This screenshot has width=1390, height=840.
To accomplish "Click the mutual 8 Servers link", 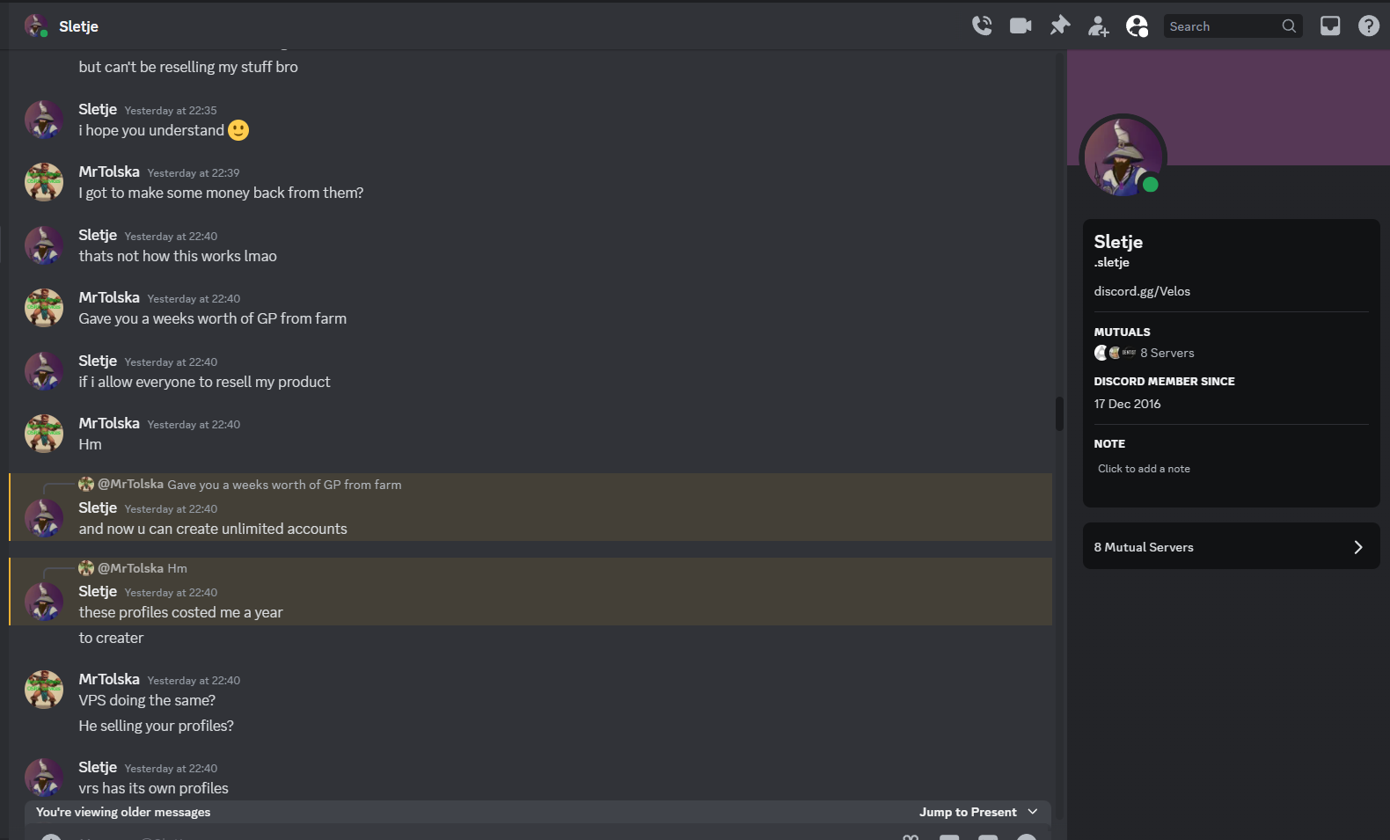I will [x=1167, y=353].
